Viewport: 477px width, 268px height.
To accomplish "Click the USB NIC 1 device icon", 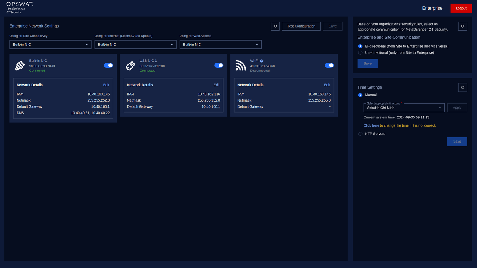I will (130, 66).
